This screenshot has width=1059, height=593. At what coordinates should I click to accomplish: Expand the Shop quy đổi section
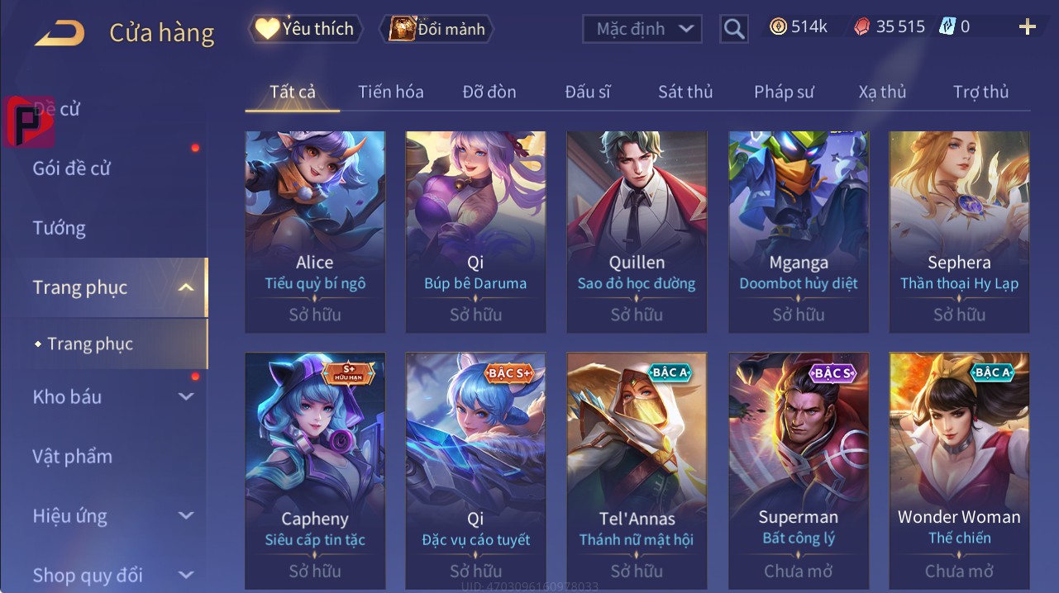187,575
